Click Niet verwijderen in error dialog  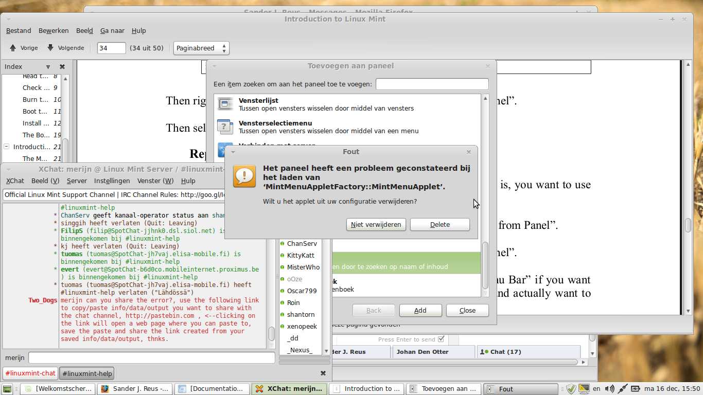click(376, 225)
